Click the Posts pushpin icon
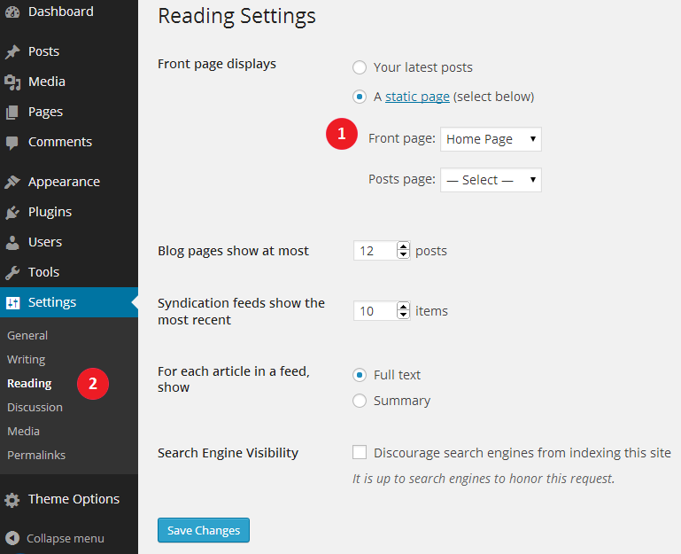Viewport: 681px width, 554px height. (12, 51)
